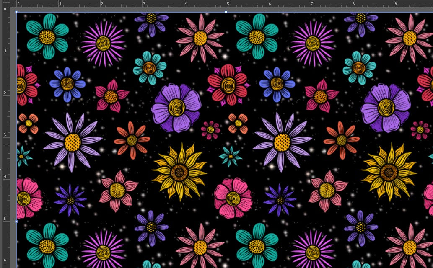Click the number 9 on the horizontal ruler
433x268 pixels.
click(395, 4)
